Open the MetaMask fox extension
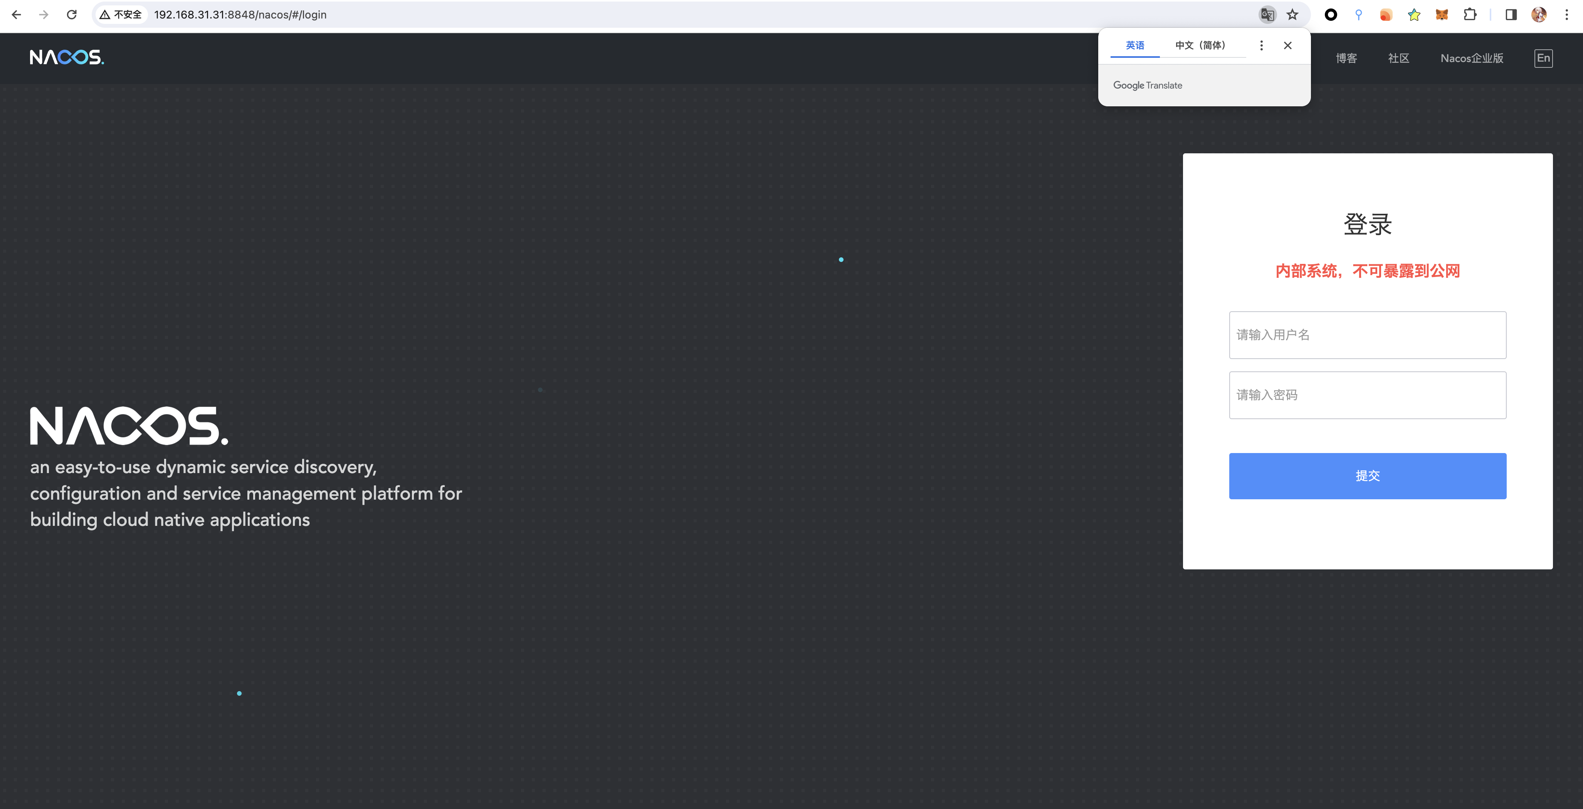This screenshot has height=809, width=1583. tap(1442, 15)
